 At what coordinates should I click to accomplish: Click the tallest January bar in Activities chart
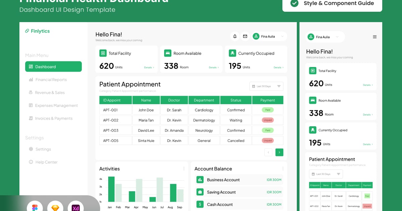pyautogui.click(x=111, y=189)
